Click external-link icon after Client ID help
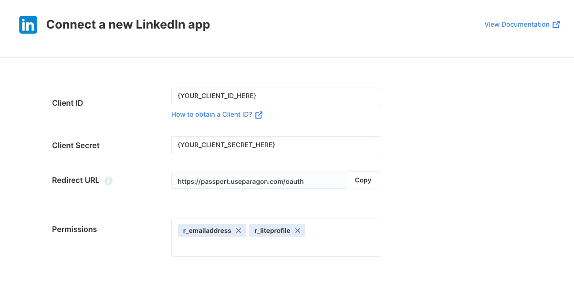574x281 pixels. 259,115
